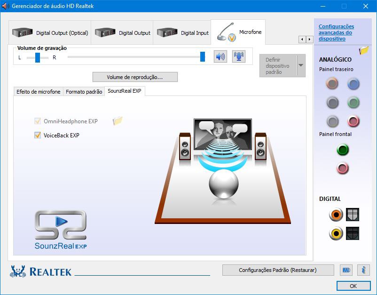377x295 pixels.
Task: Click the pink front panel jack
Action: click(x=343, y=168)
